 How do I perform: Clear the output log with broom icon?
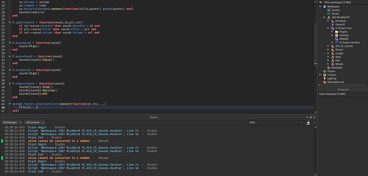coord(308,123)
